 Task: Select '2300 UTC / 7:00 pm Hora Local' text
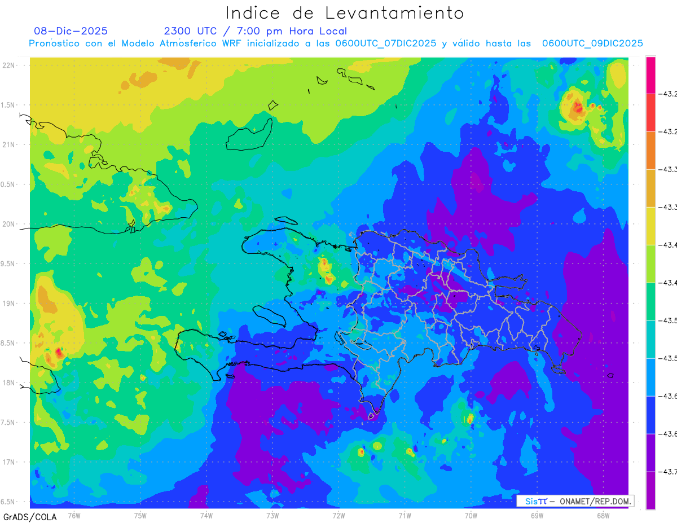coord(255,31)
